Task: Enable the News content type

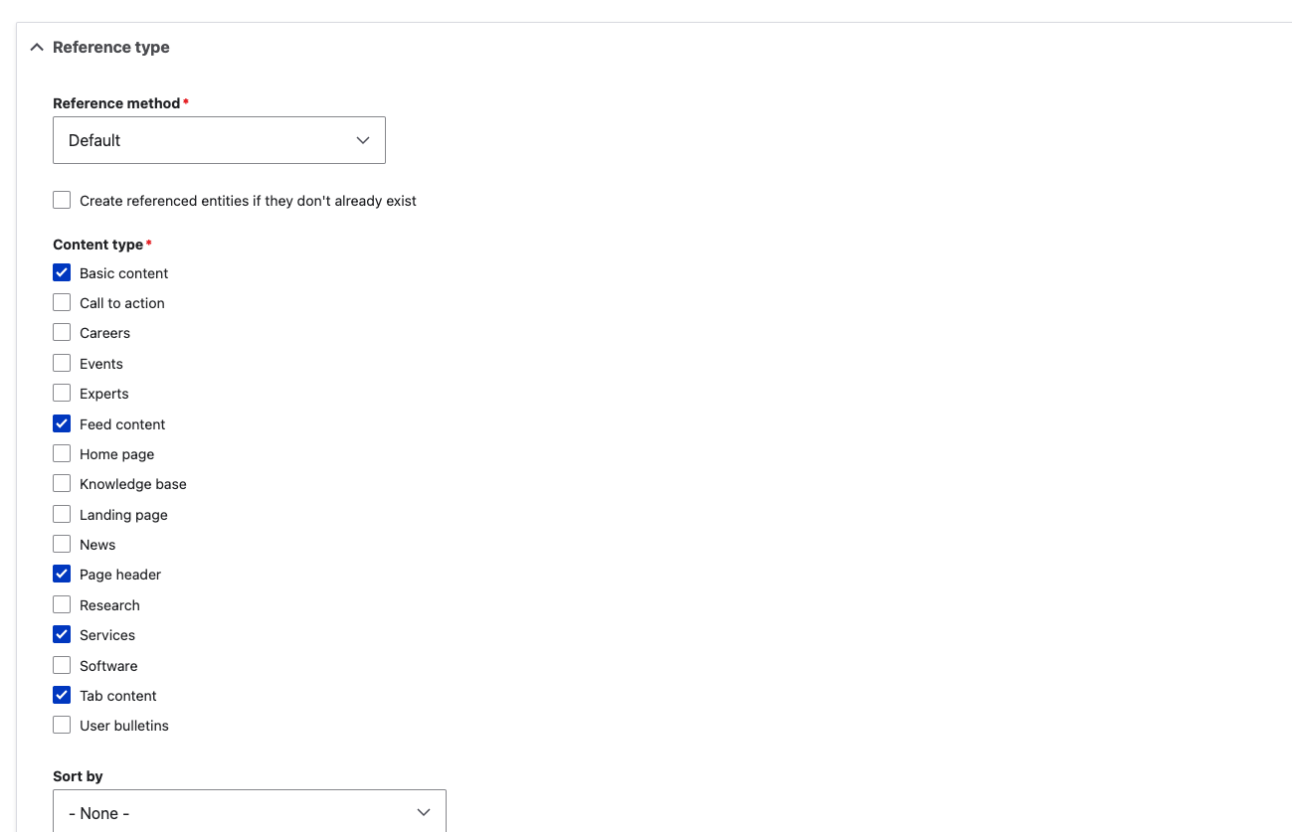Action: coord(62,545)
